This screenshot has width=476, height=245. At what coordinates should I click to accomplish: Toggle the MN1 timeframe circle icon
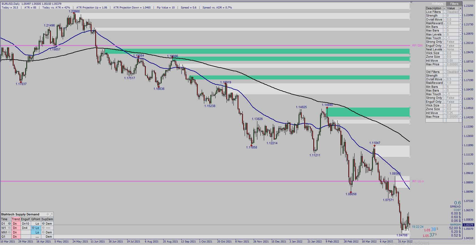(x=9, y=232)
